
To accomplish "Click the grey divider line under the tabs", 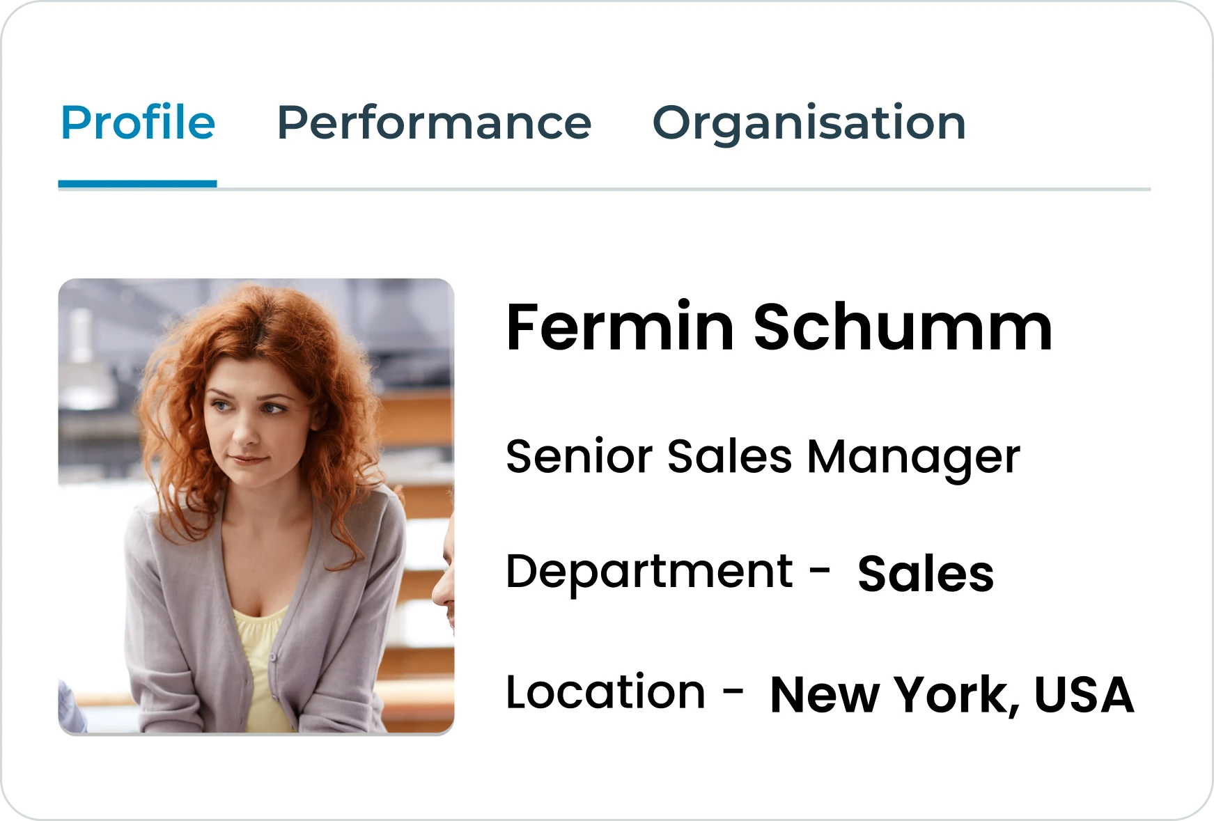I will [683, 189].
